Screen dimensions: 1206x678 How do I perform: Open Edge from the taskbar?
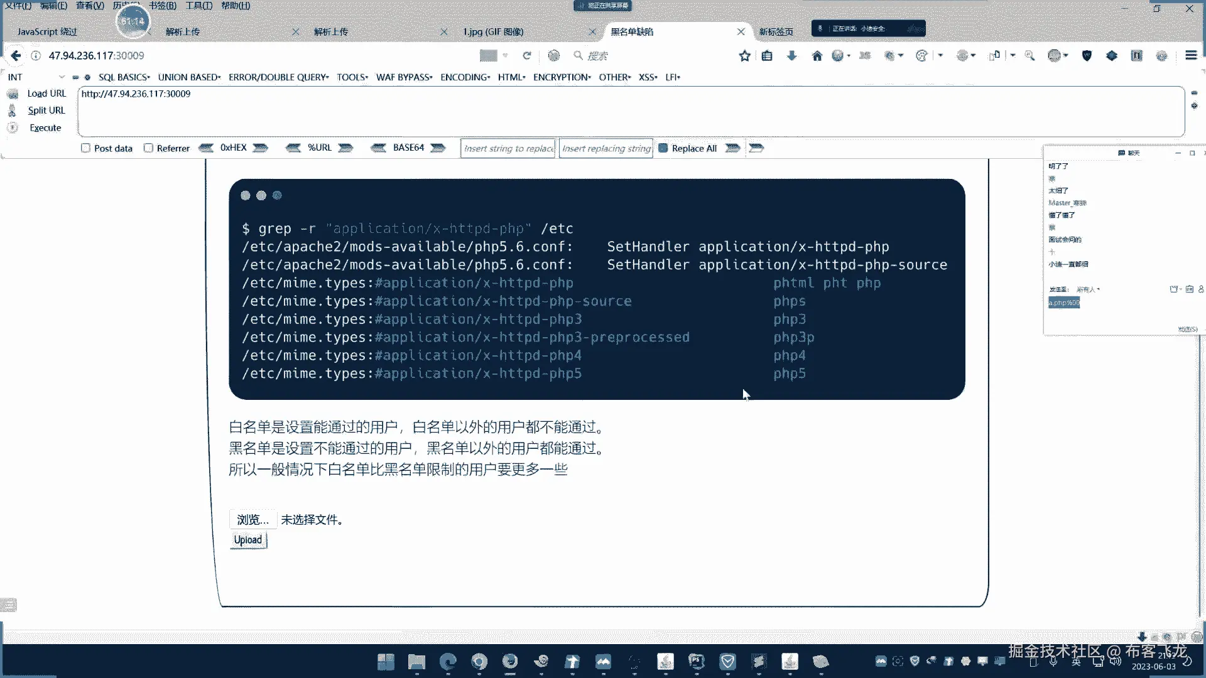pyautogui.click(x=448, y=661)
